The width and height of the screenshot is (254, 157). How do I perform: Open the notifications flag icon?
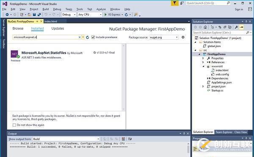click(174, 3)
